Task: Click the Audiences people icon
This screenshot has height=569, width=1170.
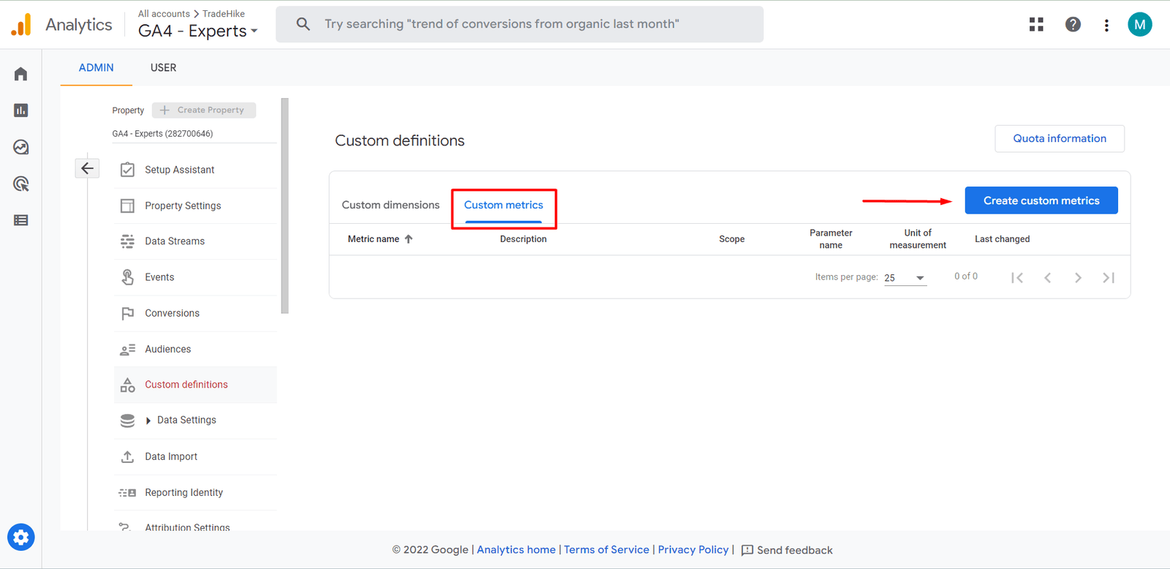Action: 127,350
